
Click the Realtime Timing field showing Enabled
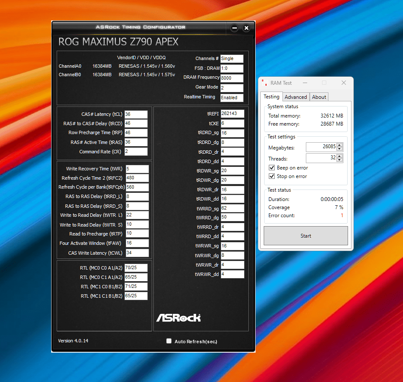(x=232, y=98)
